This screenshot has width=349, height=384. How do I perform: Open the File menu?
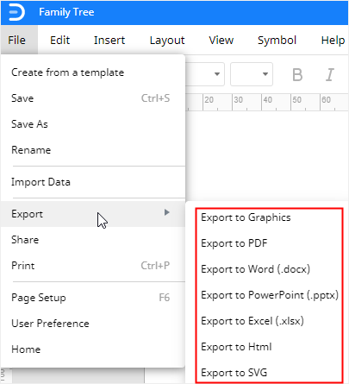tap(17, 41)
